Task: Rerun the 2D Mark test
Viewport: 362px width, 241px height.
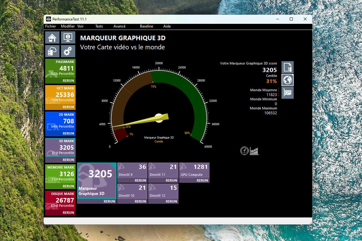Action: click(x=68, y=133)
